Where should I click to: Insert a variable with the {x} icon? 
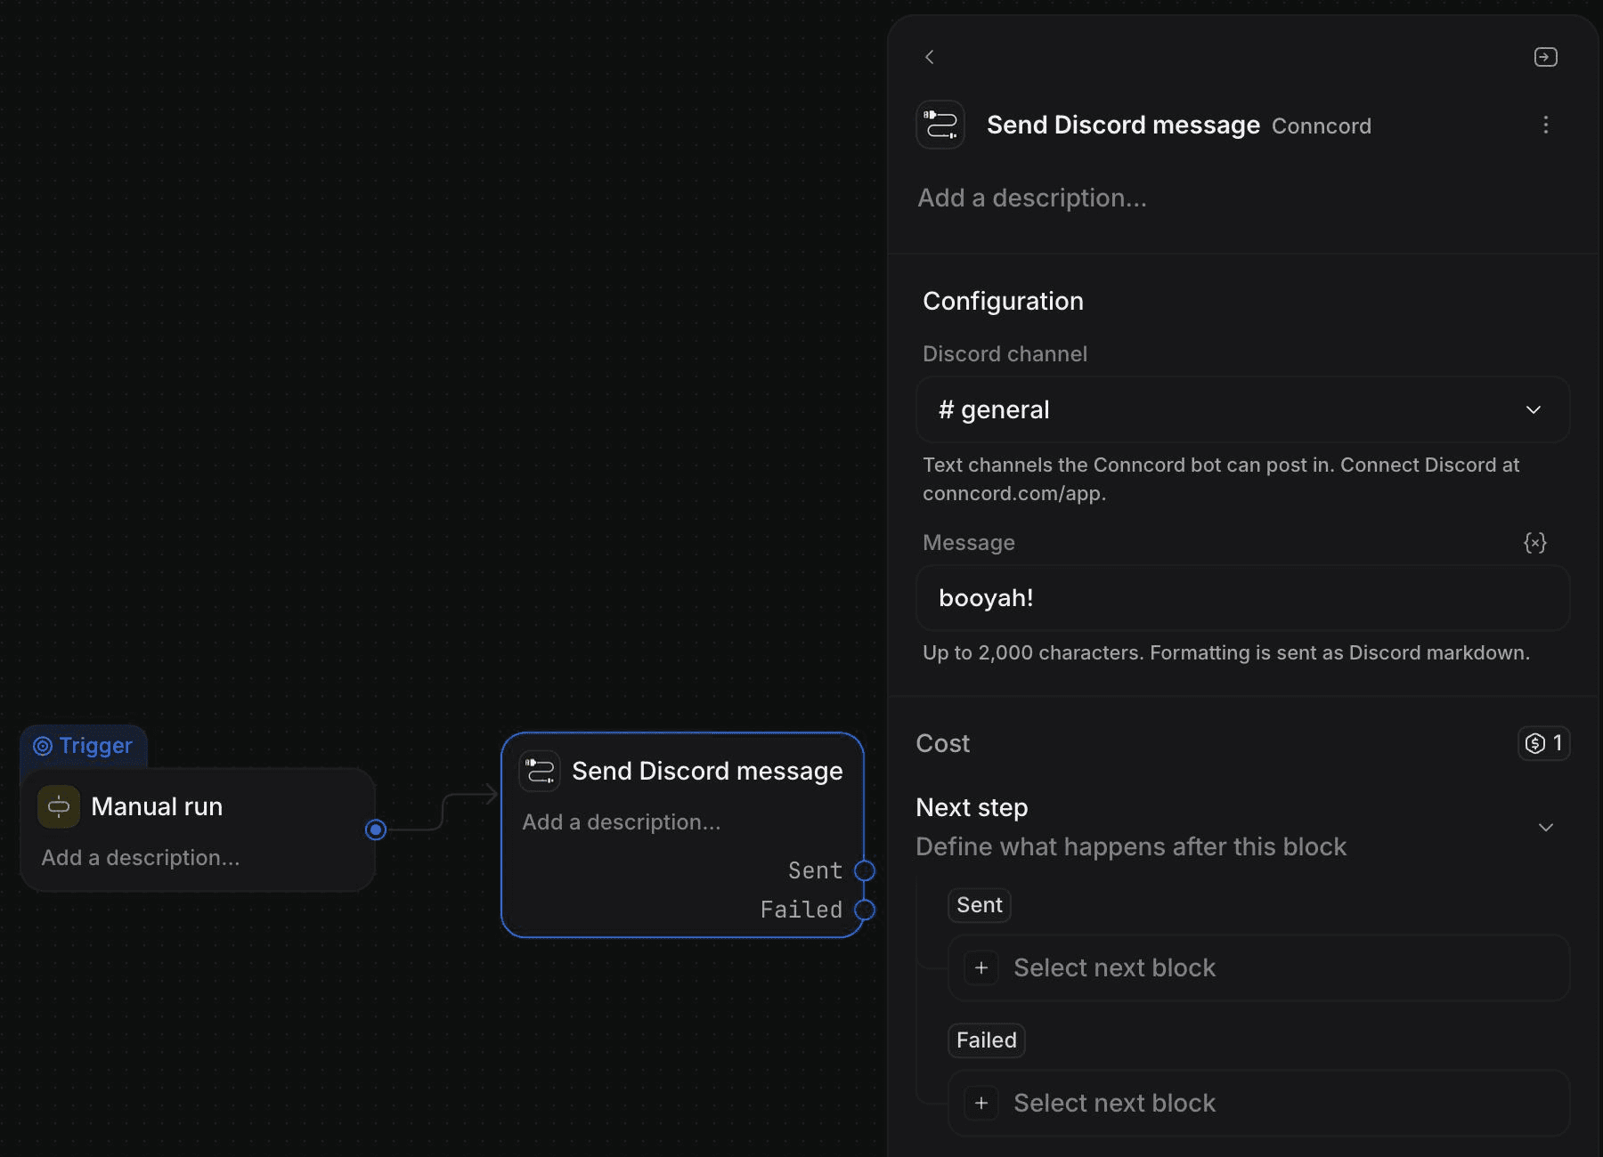1534,543
